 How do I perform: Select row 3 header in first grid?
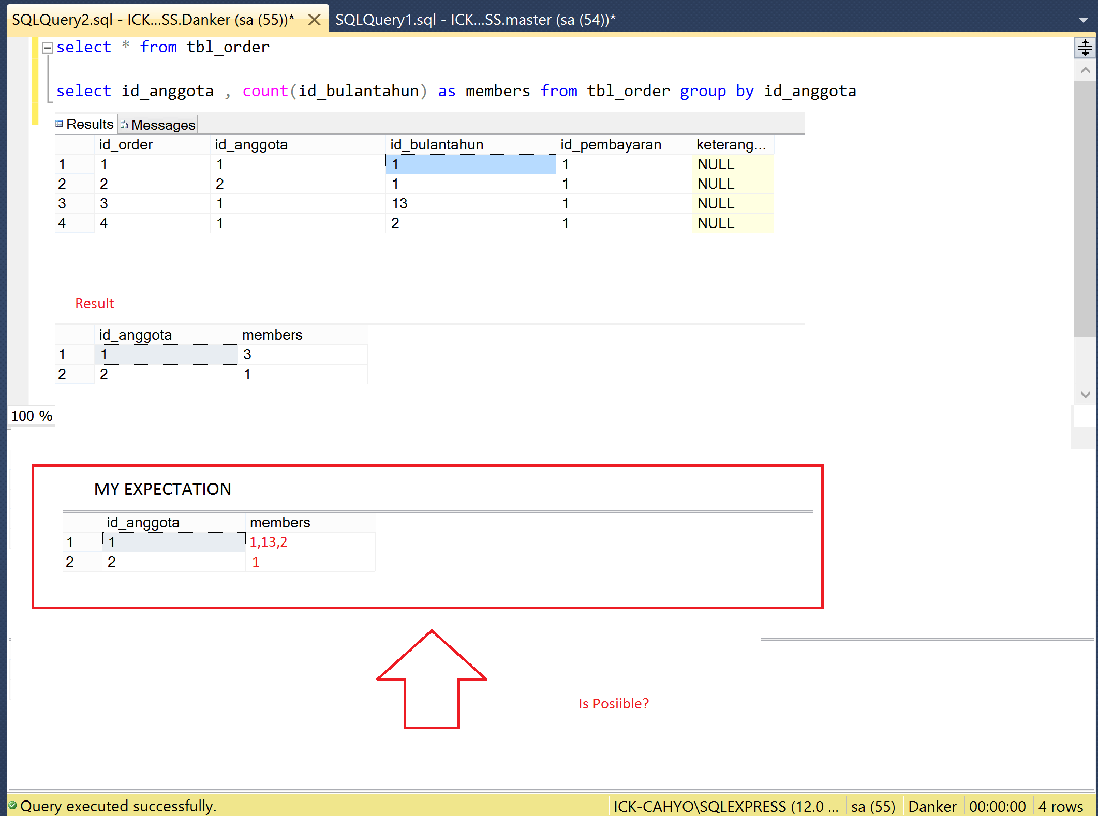[x=63, y=204]
